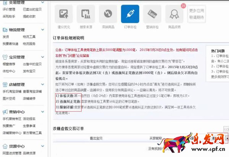This screenshot has height=157, width=229.
Task: Collapse the 宝贝管理 section chevron
Action: click(x=42, y=57)
